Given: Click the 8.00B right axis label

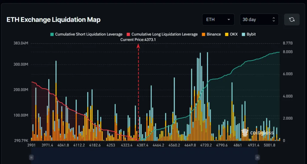Looking at the screenshot, I should click(x=288, y=52).
